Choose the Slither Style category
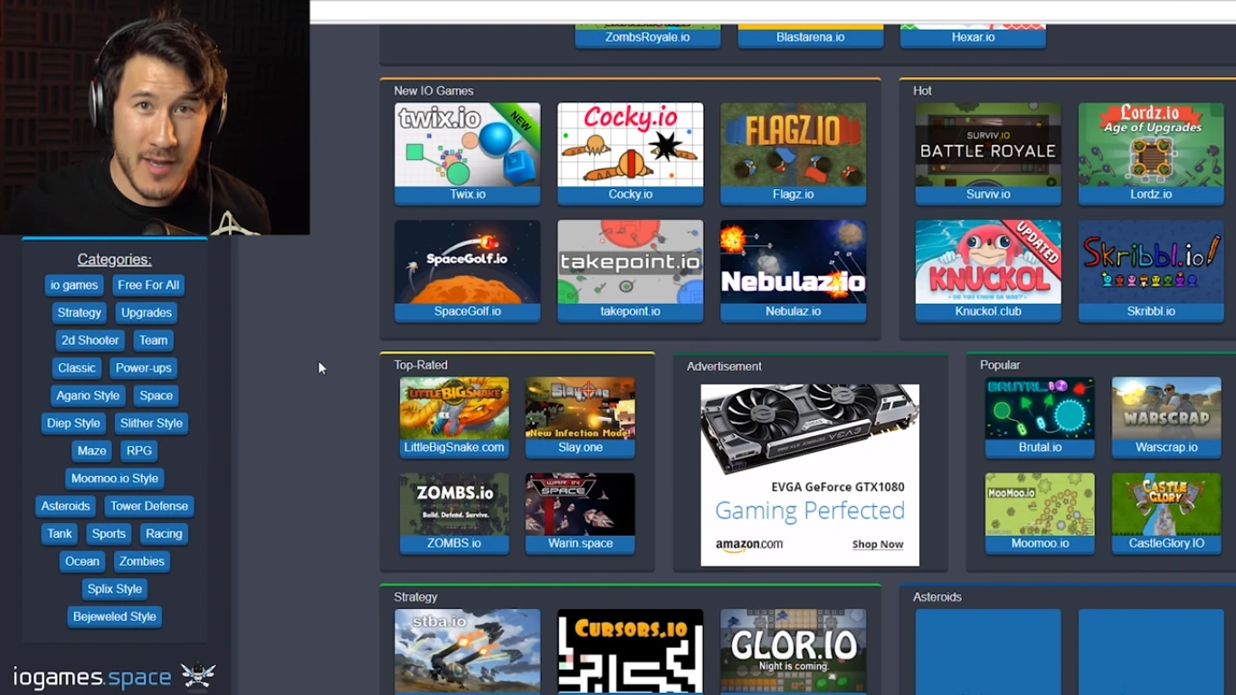 click(x=151, y=423)
